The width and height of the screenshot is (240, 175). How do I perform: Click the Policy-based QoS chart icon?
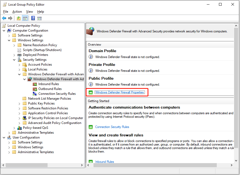click(x=19, y=128)
